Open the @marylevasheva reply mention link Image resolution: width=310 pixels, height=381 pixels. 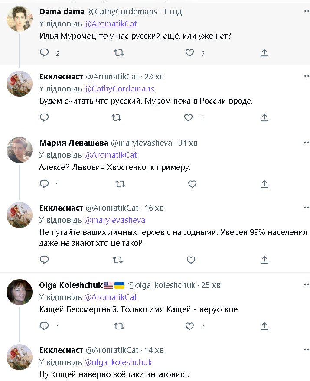[x=114, y=220]
